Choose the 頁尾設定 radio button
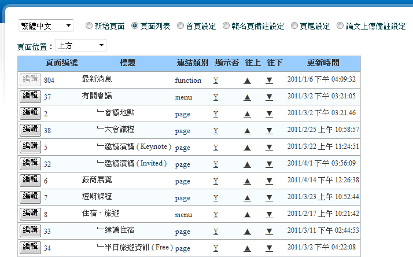This screenshot has height=257, width=413. pos(295,26)
